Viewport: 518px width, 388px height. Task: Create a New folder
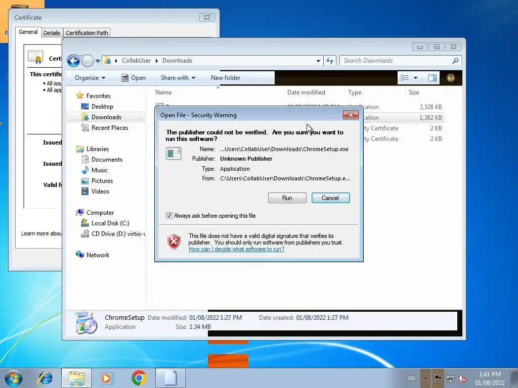point(226,78)
